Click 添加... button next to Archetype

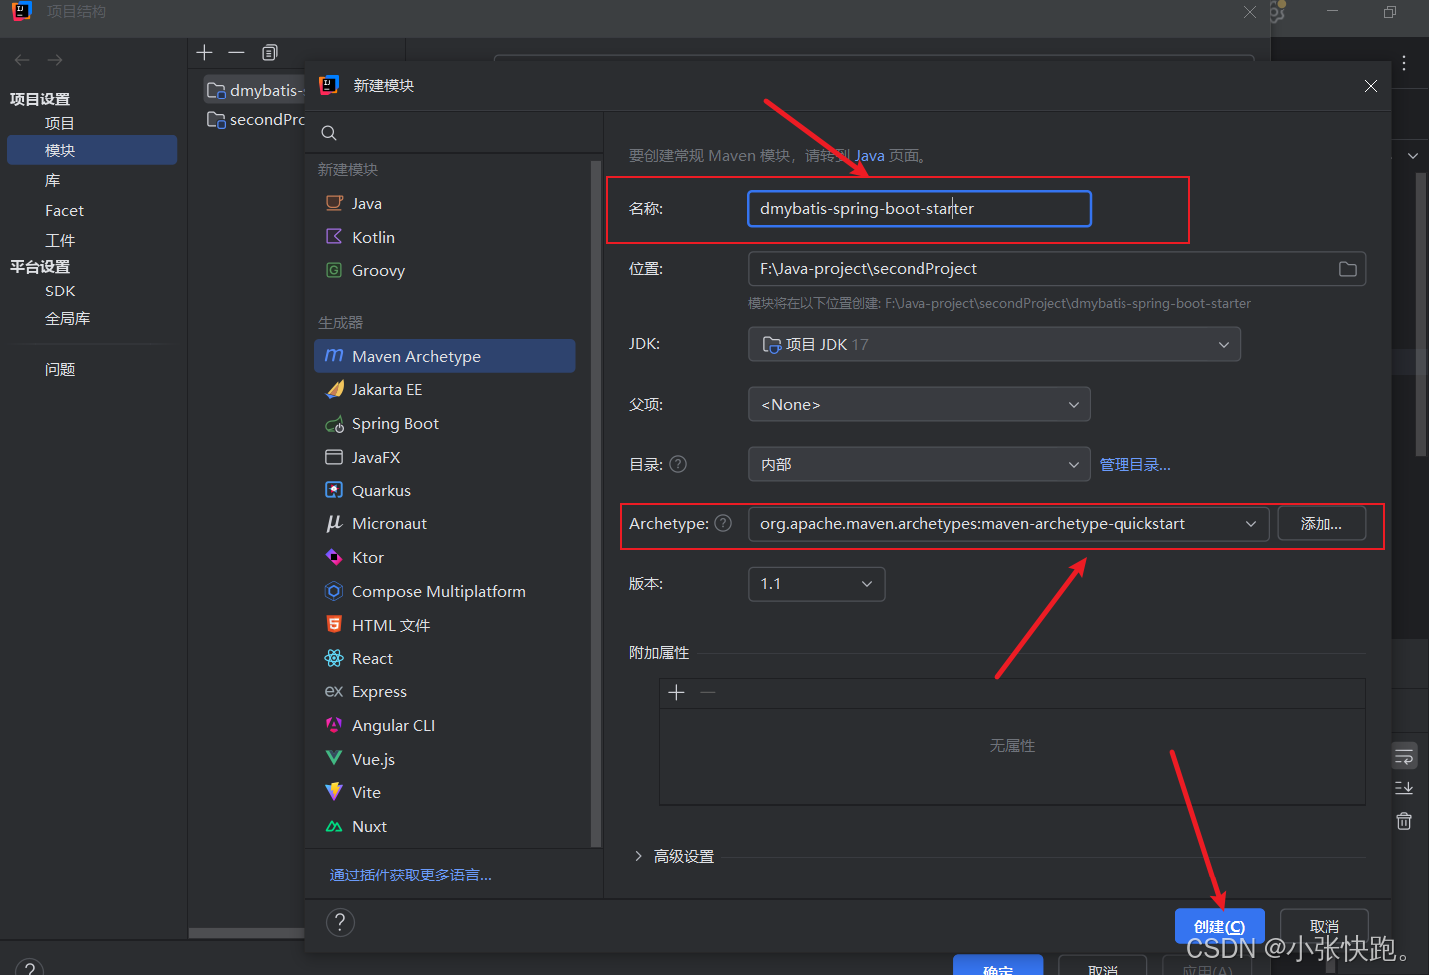pos(1321,523)
